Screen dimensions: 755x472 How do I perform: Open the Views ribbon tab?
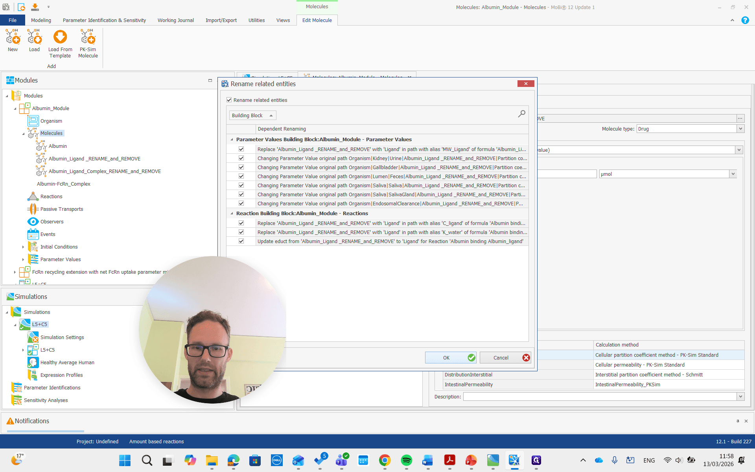(283, 20)
